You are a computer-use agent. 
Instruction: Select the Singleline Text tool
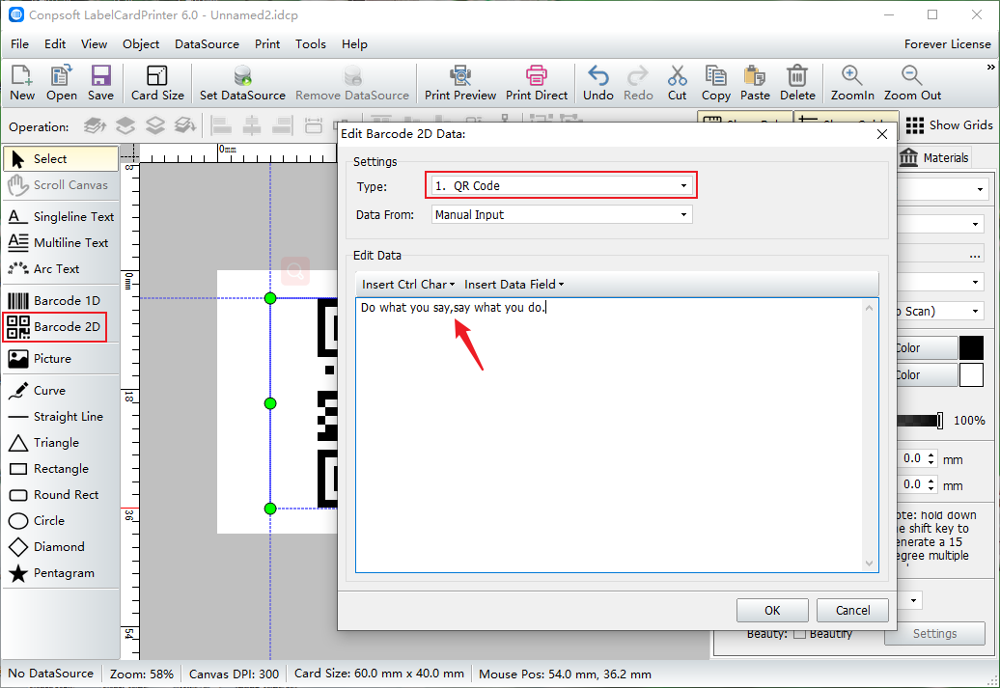click(61, 217)
